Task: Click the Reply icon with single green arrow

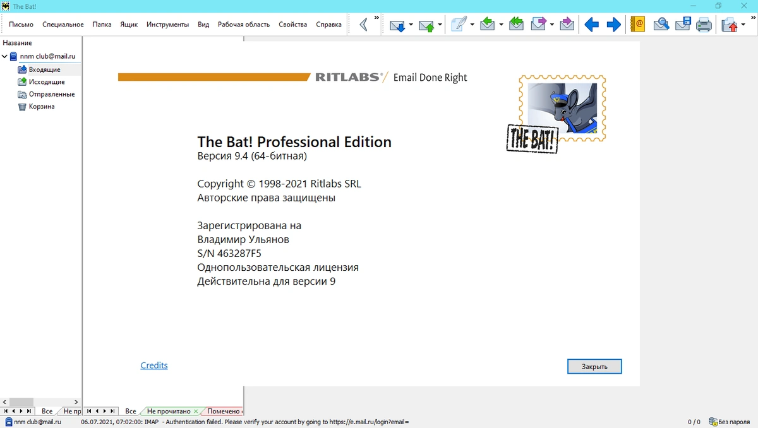Action: (x=487, y=25)
